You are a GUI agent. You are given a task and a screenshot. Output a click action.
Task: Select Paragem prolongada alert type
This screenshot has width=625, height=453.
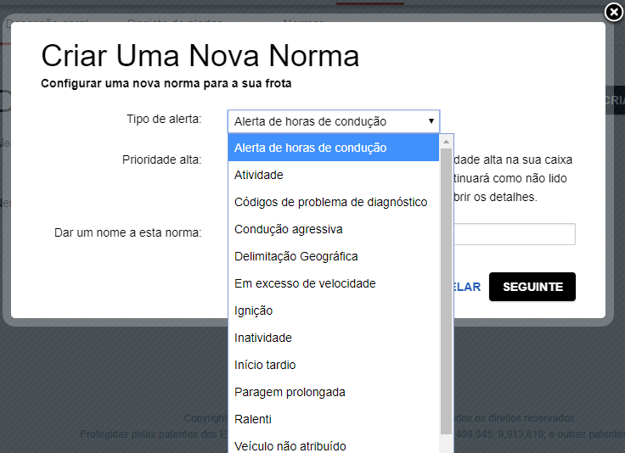coord(334,392)
